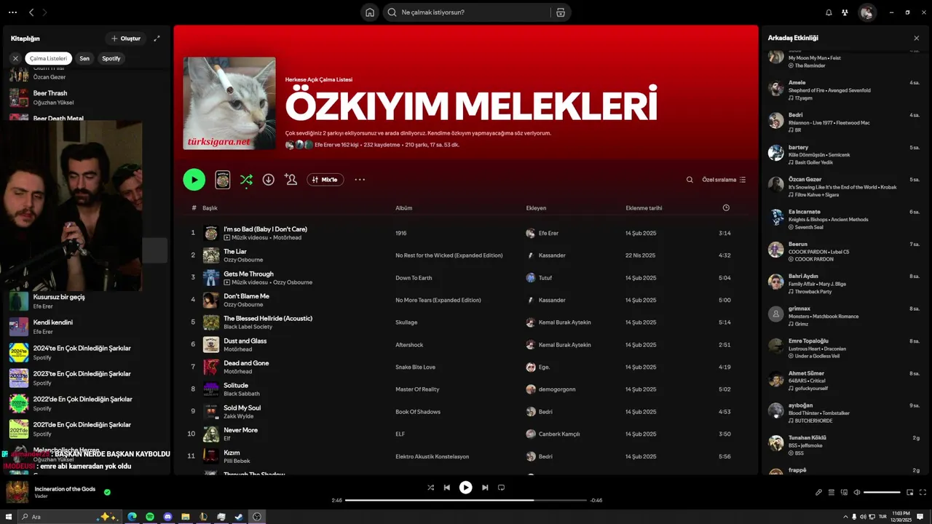Navigate back with the left arrow

coord(31,12)
